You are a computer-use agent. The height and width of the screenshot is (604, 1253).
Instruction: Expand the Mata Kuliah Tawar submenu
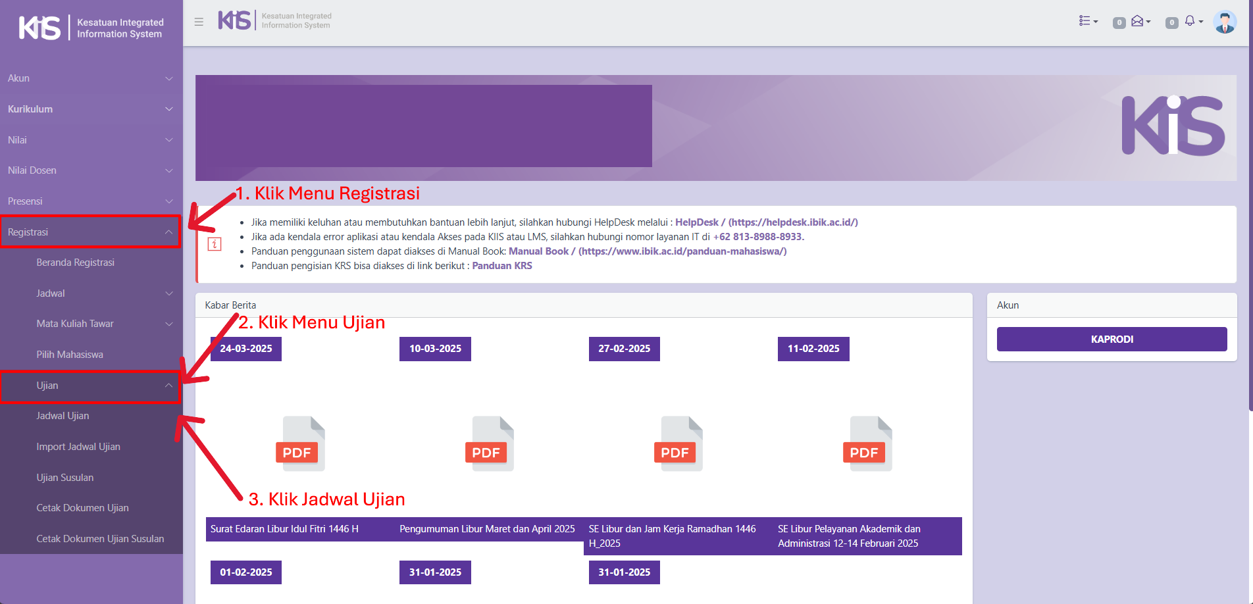(104, 324)
